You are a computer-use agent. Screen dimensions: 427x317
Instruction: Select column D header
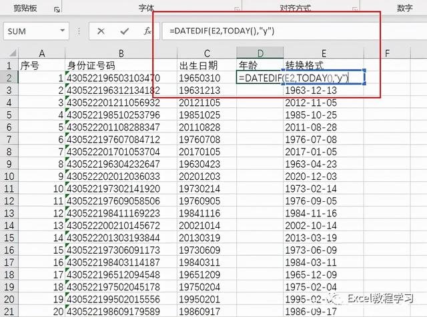pos(260,53)
